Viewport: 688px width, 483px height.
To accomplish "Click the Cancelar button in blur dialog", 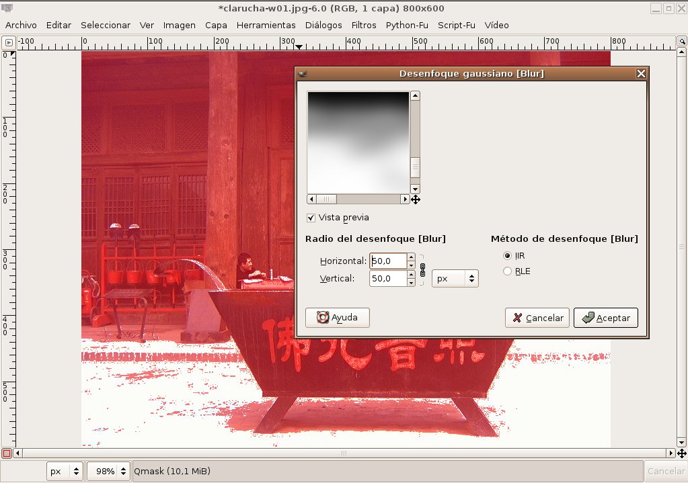I will (x=537, y=318).
